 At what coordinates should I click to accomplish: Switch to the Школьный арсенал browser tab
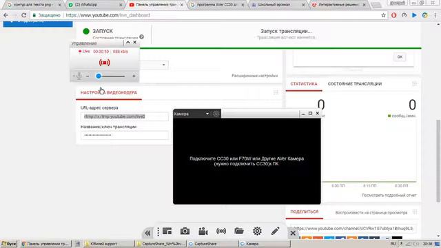pos(277,5)
